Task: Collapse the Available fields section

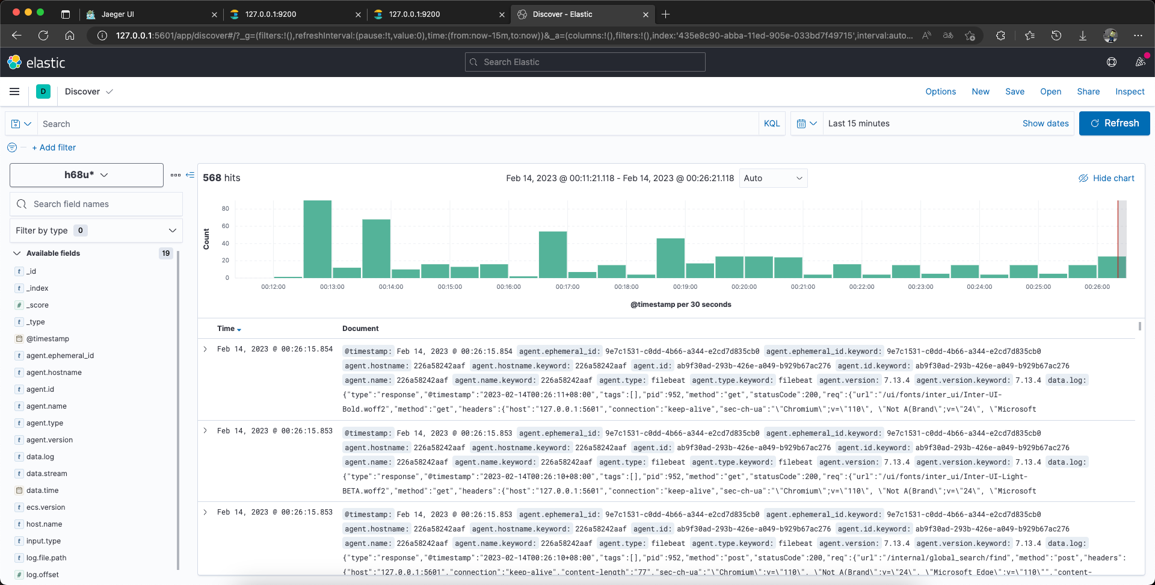Action: click(17, 253)
